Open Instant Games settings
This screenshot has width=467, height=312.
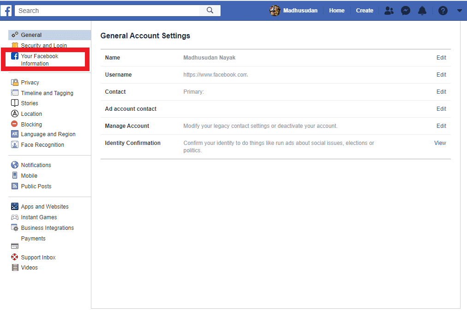pos(39,217)
